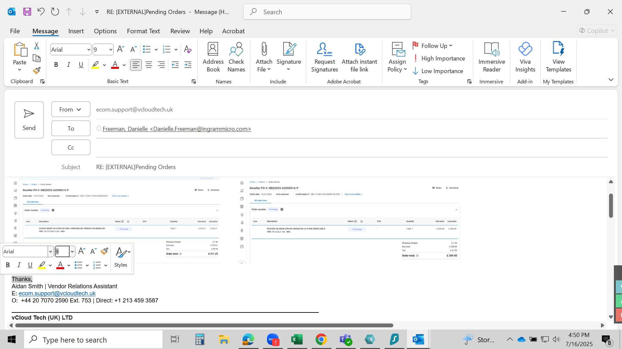Open Signature dropdown
Viewport: 622px width, 349px height.
tap(289, 66)
